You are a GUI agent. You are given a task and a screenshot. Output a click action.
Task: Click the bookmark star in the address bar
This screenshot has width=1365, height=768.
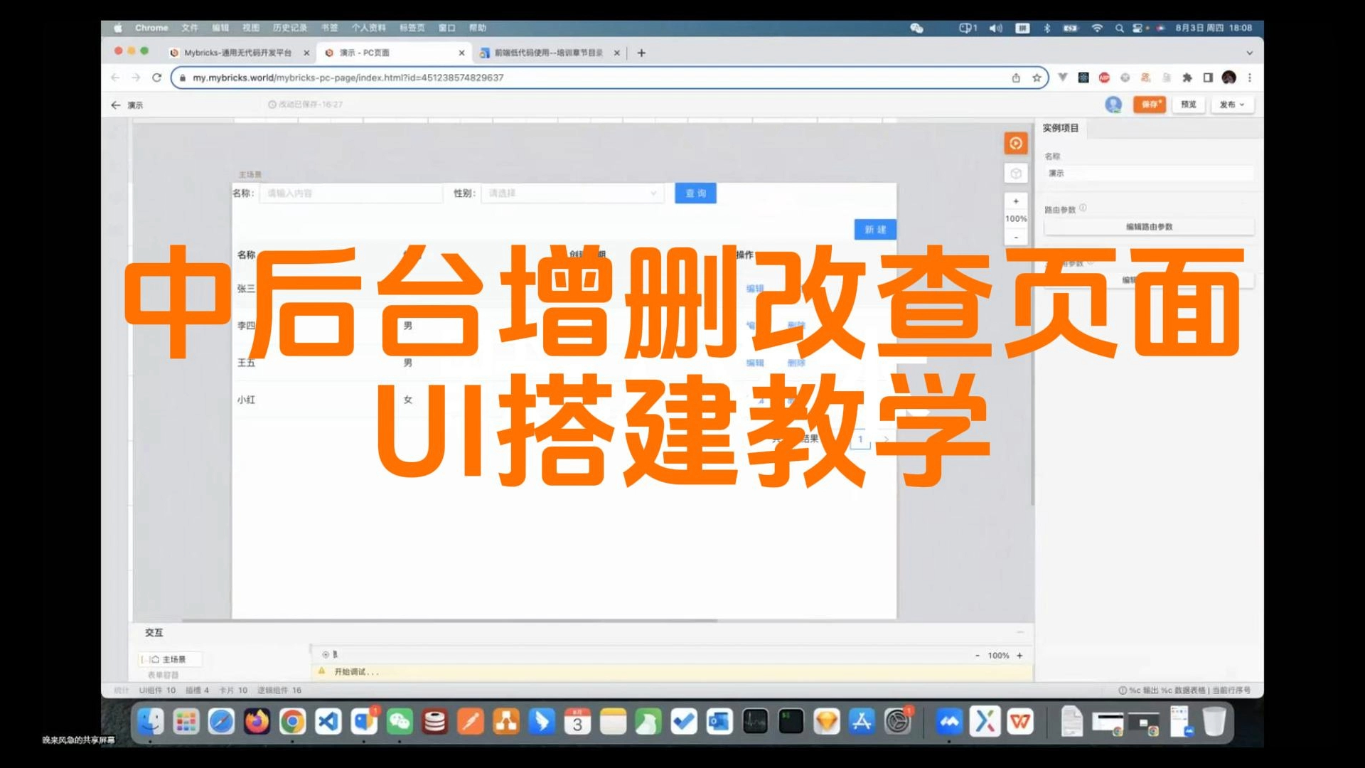coord(1034,78)
